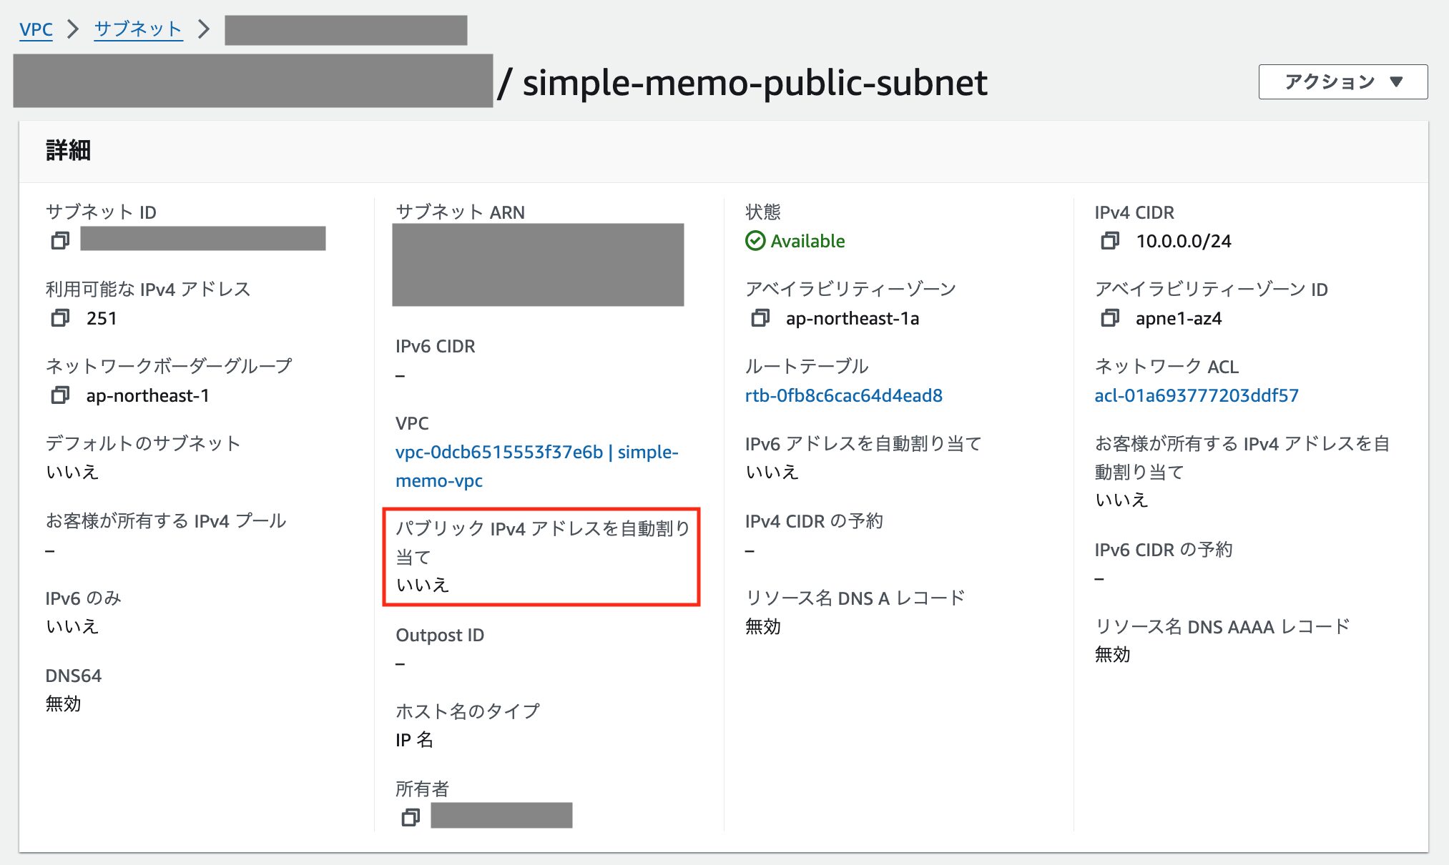Navigate to VPC via breadcrumb
This screenshot has width=1449, height=865.
point(36,29)
